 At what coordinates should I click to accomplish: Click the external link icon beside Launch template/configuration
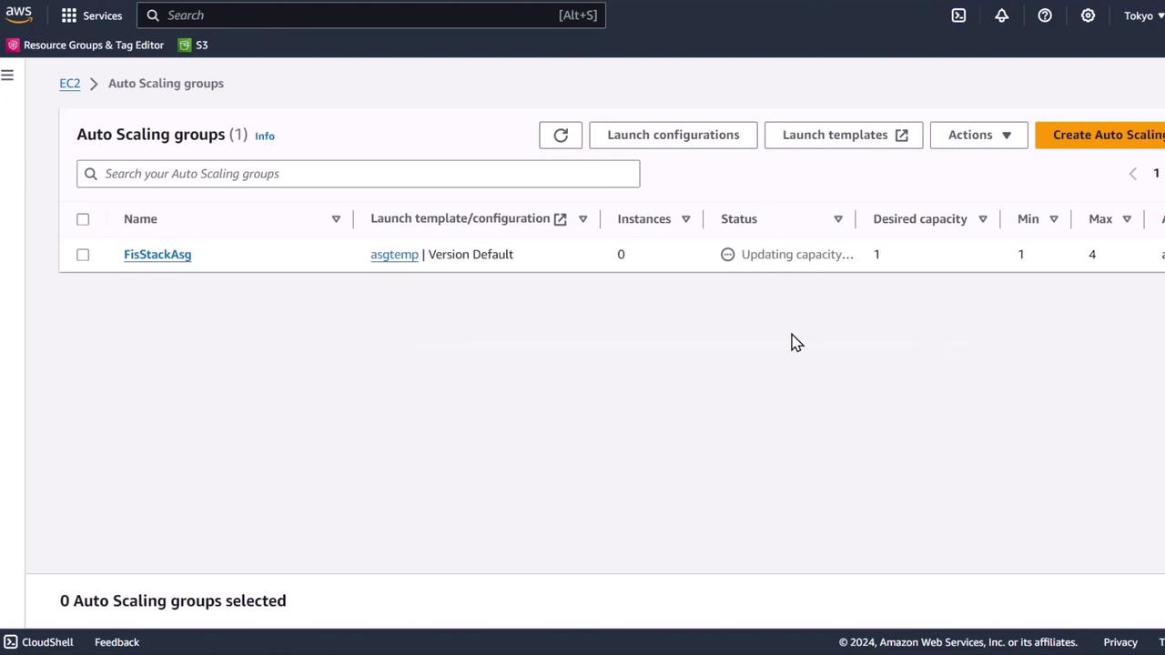tap(561, 219)
